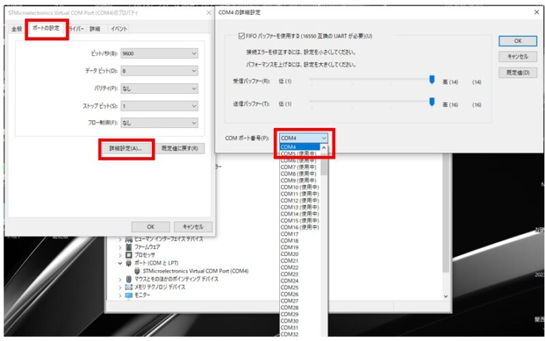Expand the ファームウェア tree node
545x341 pixels.
tap(120, 247)
